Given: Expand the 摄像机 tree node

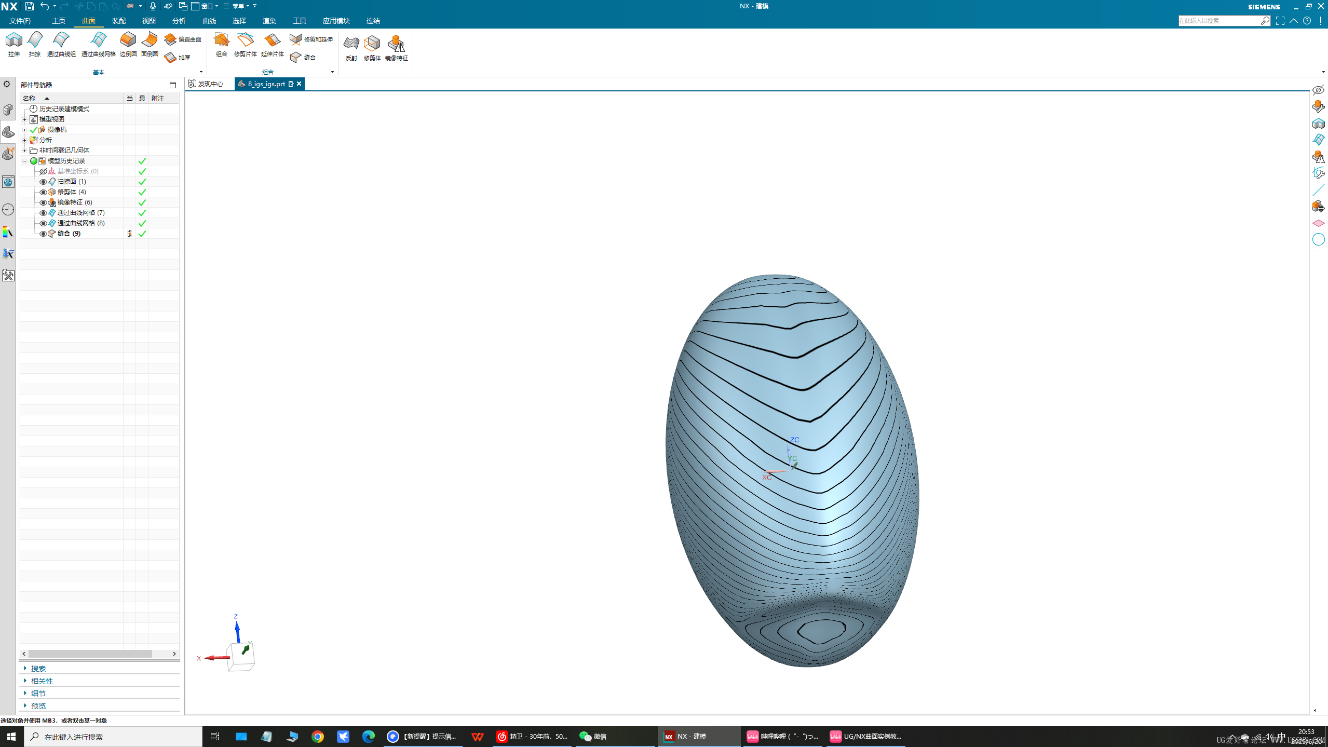Looking at the screenshot, I should (x=24, y=130).
